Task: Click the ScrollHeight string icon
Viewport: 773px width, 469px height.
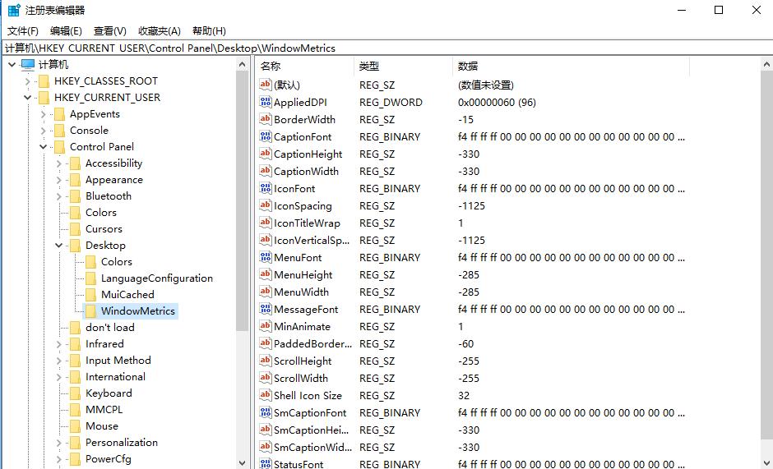Action: [266, 361]
